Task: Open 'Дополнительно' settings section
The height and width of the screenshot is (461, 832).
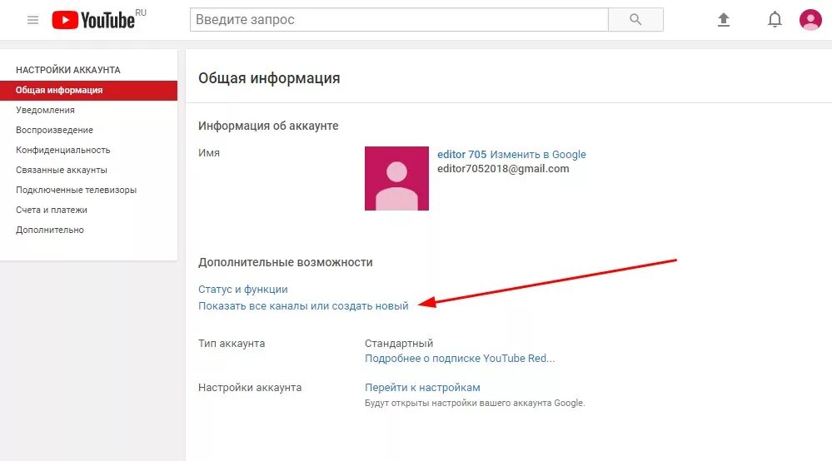Action: [50, 230]
